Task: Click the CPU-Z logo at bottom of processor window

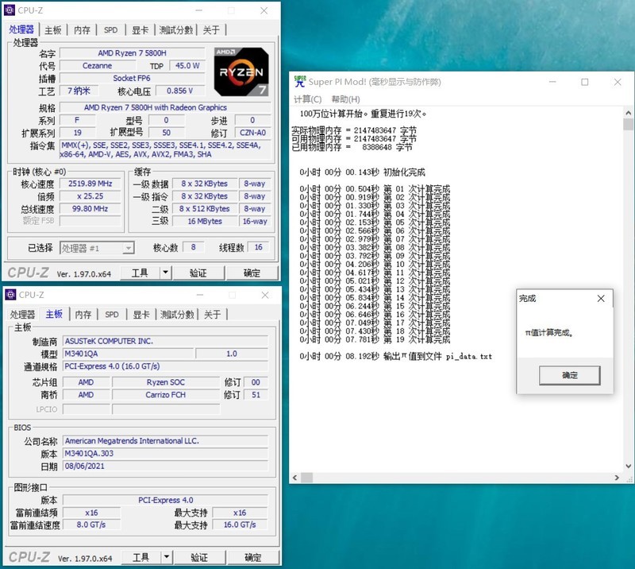Action: click(29, 273)
